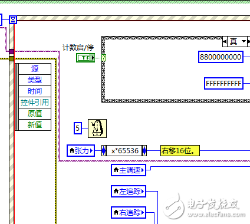Select the 时间 event data item
The image size is (250, 224).
pos(35,91)
